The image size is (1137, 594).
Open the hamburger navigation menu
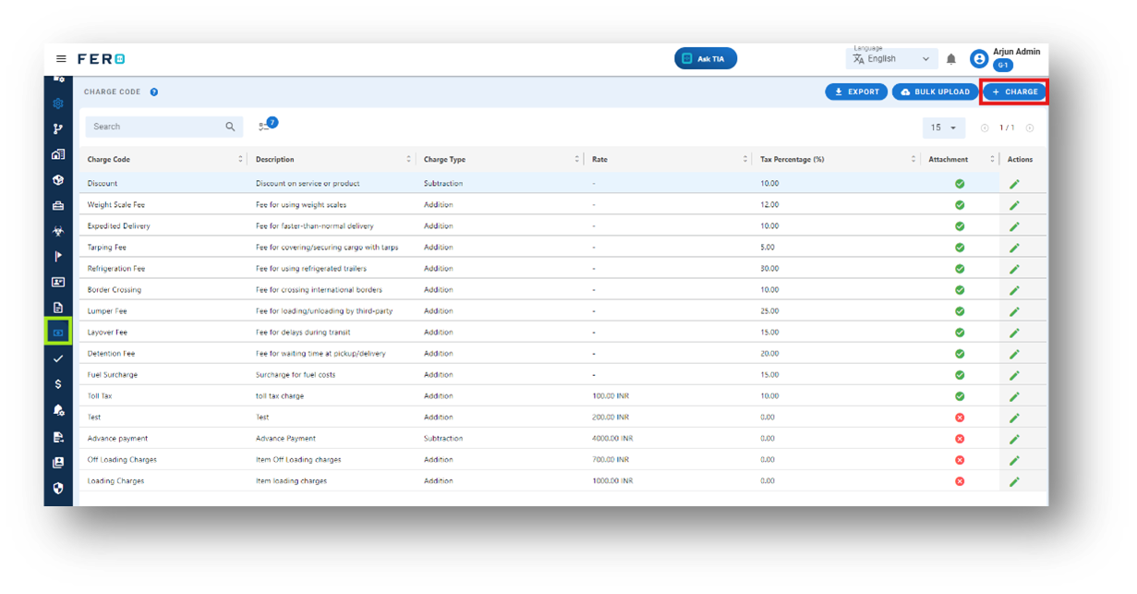(62, 59)
